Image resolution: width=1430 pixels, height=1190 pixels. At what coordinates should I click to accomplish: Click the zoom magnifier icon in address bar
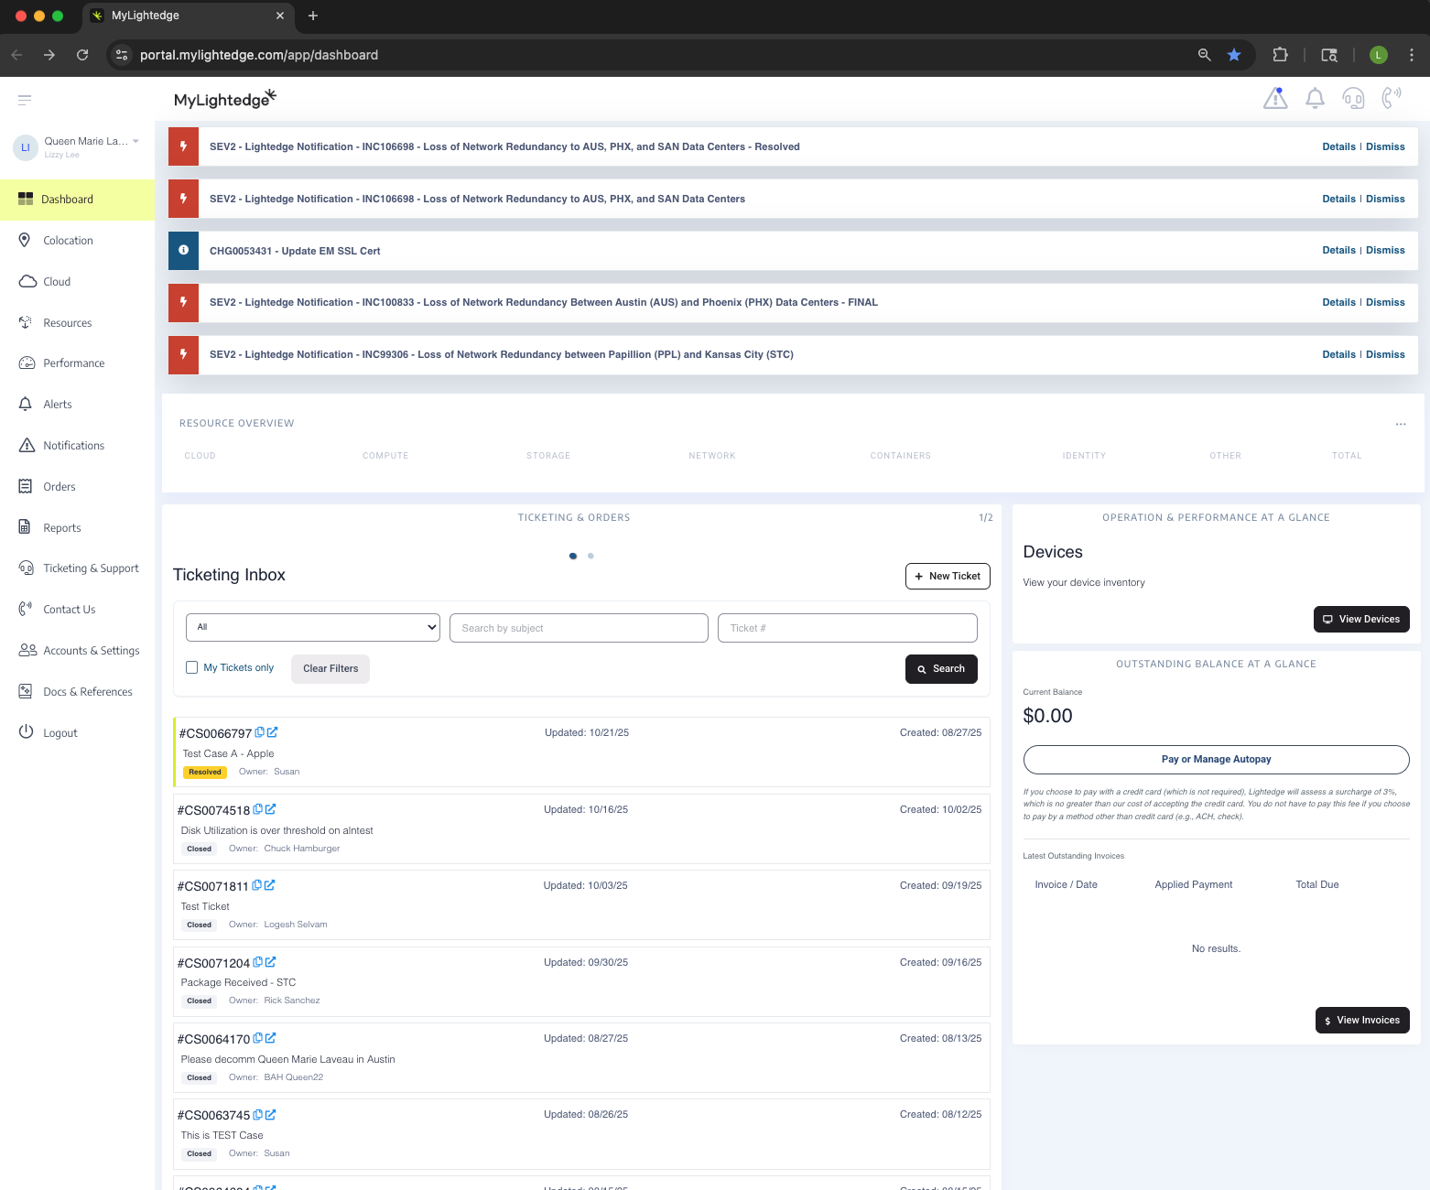pos(1205,55)
